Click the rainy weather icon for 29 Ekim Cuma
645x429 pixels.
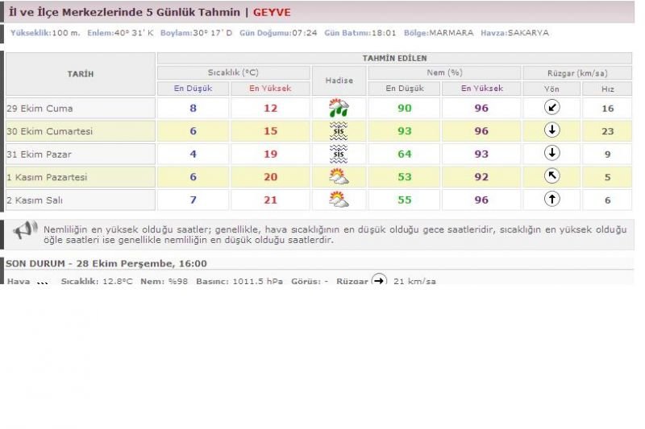click(339, 108)
